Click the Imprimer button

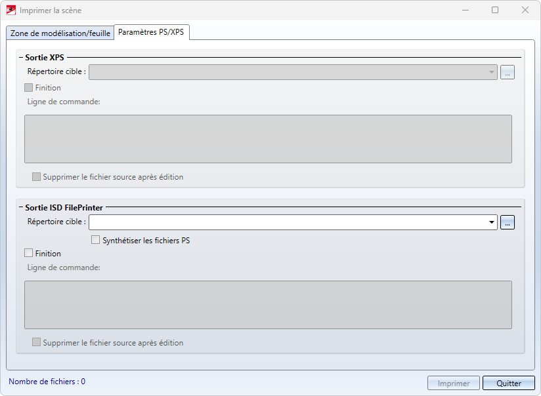454,383
